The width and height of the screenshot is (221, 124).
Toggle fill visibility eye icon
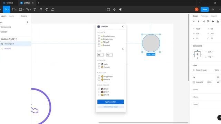click(x=218, y=82)
